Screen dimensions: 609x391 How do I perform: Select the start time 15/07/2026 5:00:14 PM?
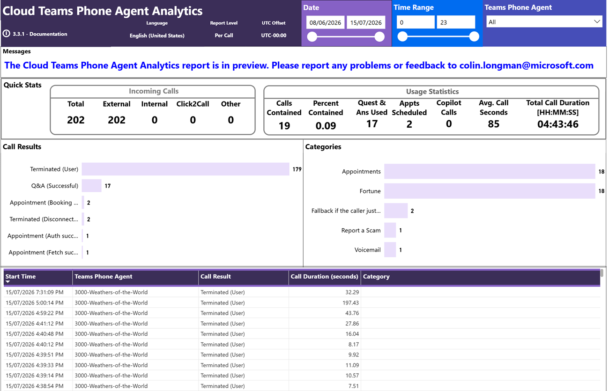pos(34,303)
